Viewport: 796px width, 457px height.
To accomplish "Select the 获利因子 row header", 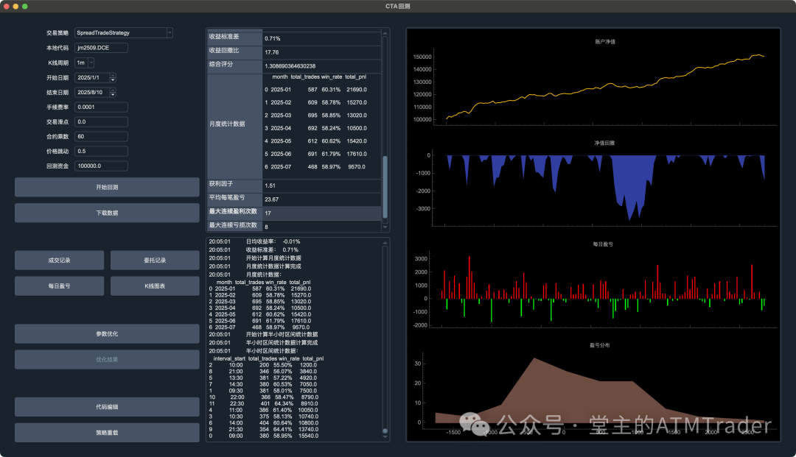I will click(234, 185).
